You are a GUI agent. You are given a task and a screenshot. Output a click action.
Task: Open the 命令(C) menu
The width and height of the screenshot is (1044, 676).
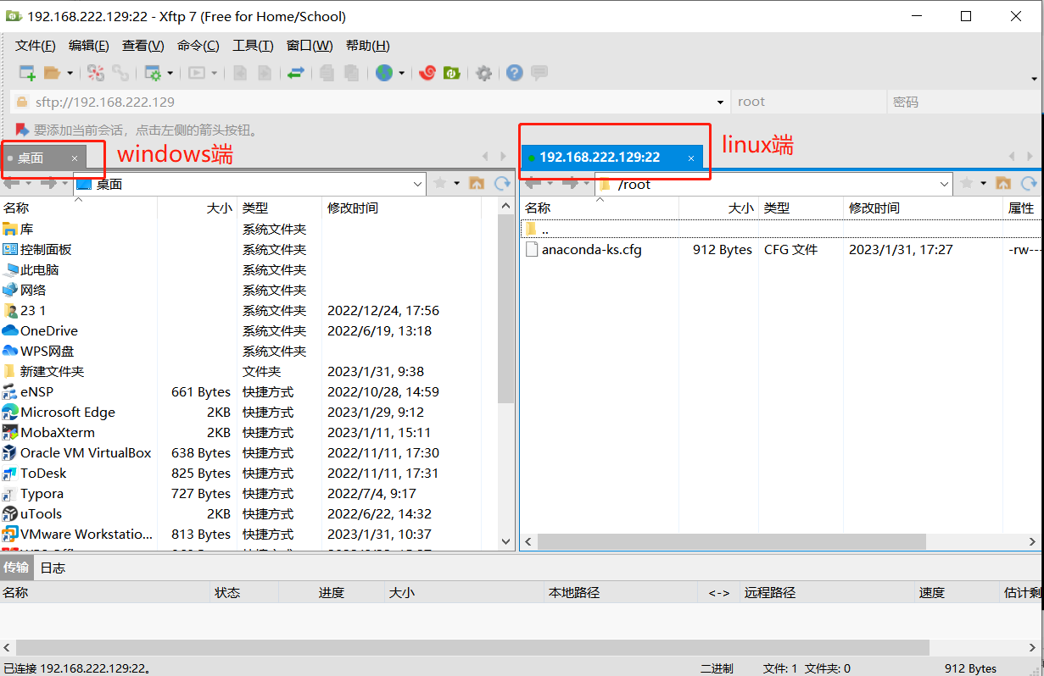point(198,46)
